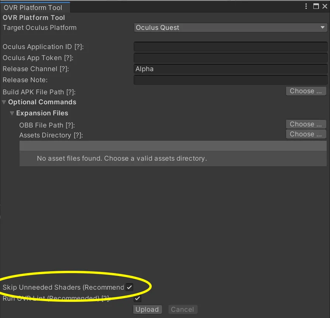Open the window options kebab menu
This screenshot has height=318, width=330.
306,6
